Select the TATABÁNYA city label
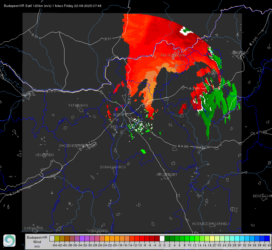272x250 pixels. pyautogui.click(x=78, y=105)
